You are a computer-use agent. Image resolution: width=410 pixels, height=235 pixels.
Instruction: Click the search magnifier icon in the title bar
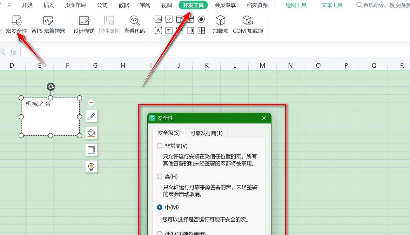tap(359, 5)
